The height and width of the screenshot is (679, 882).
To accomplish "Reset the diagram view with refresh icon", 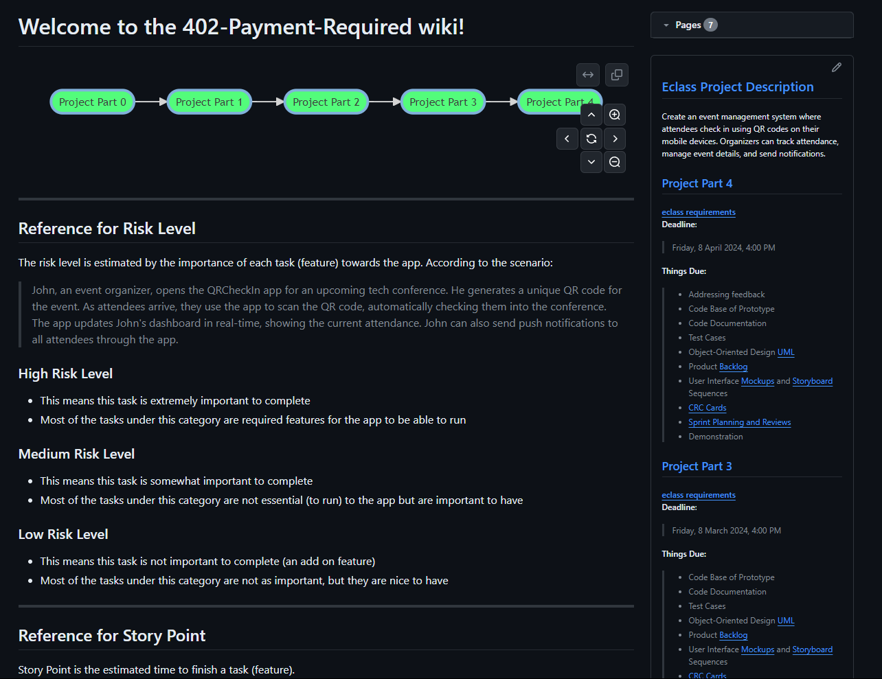I will click(x=591, y=139).
